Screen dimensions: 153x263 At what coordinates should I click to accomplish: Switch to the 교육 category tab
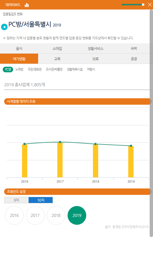tap(57, 59)
